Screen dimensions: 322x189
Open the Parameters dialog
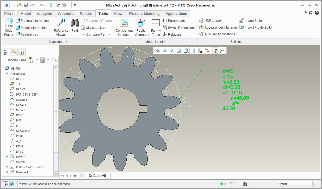(x=174, y=21)
